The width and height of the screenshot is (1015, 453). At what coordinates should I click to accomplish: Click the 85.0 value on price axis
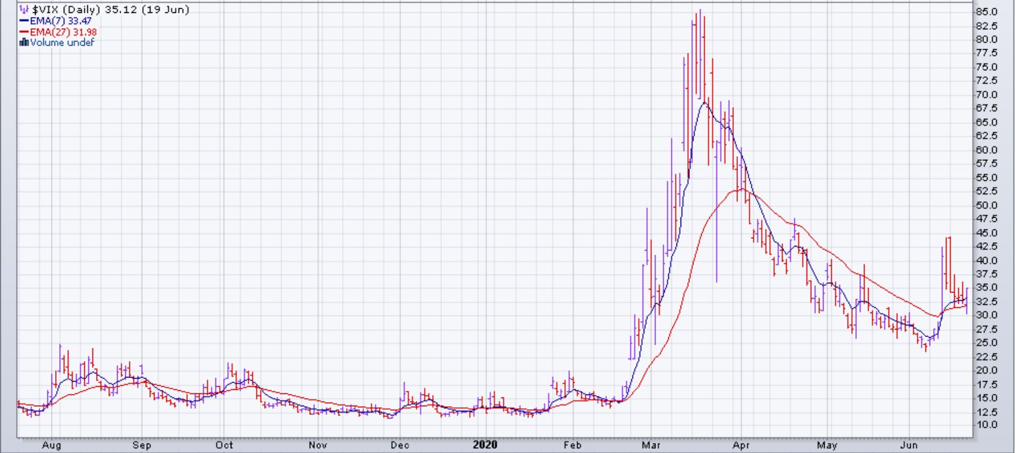point(986,12)
